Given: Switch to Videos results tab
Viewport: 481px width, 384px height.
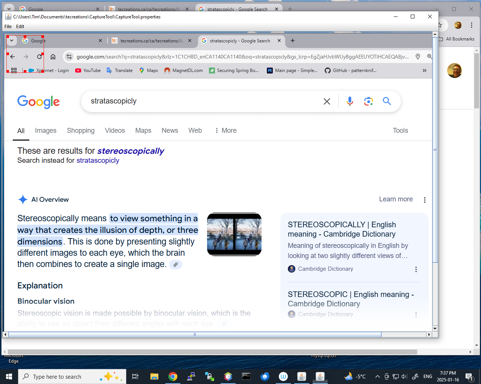Looking at the screenshot, I should click(x=115, y=130).
